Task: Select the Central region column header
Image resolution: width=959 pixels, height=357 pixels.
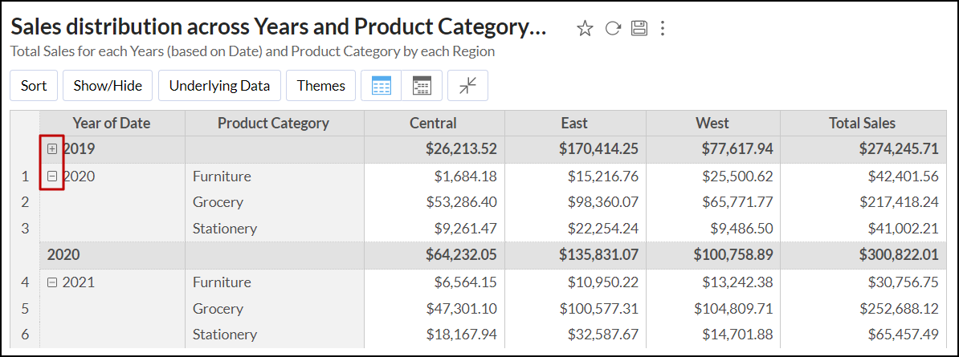Action: (433, 123)
